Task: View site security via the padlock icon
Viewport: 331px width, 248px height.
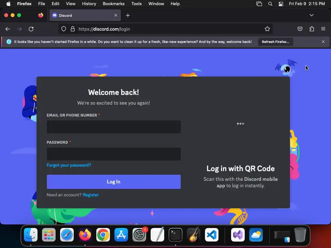Action: pos(73,29)
